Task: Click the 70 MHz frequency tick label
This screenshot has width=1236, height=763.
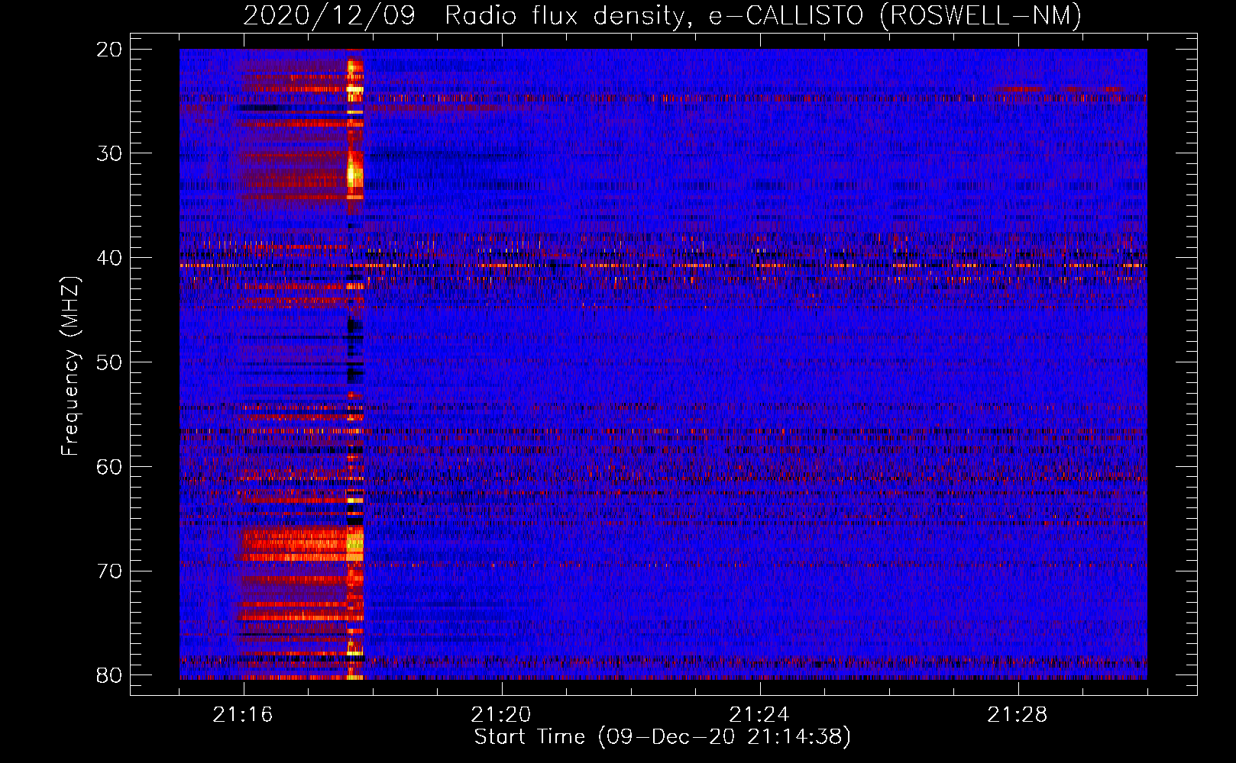Action: 109,571
